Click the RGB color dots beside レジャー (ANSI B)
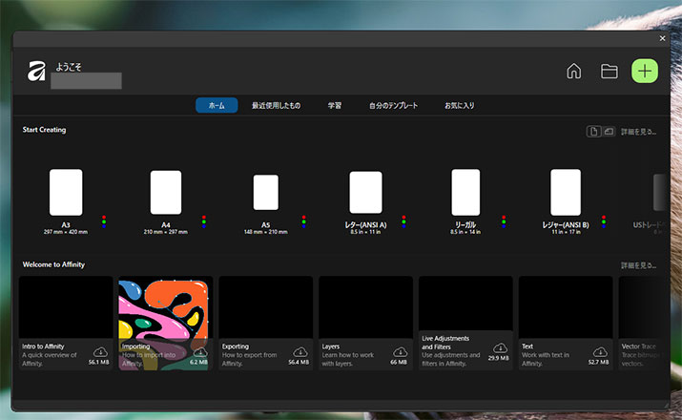 click(604, 221)
